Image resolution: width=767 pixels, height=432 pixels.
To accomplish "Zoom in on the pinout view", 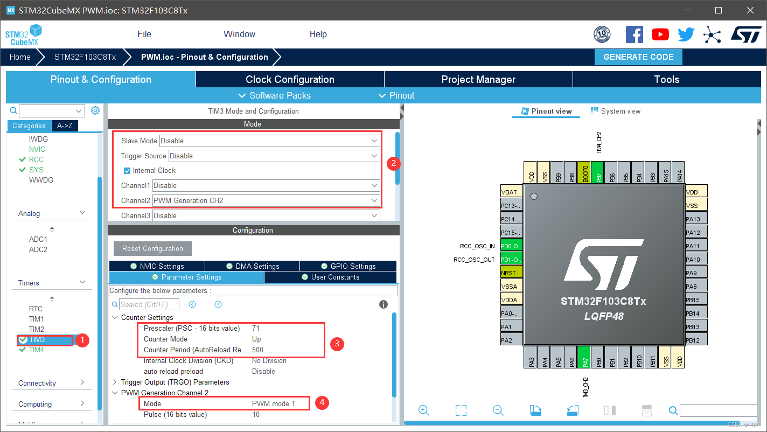I will (424, 410).
